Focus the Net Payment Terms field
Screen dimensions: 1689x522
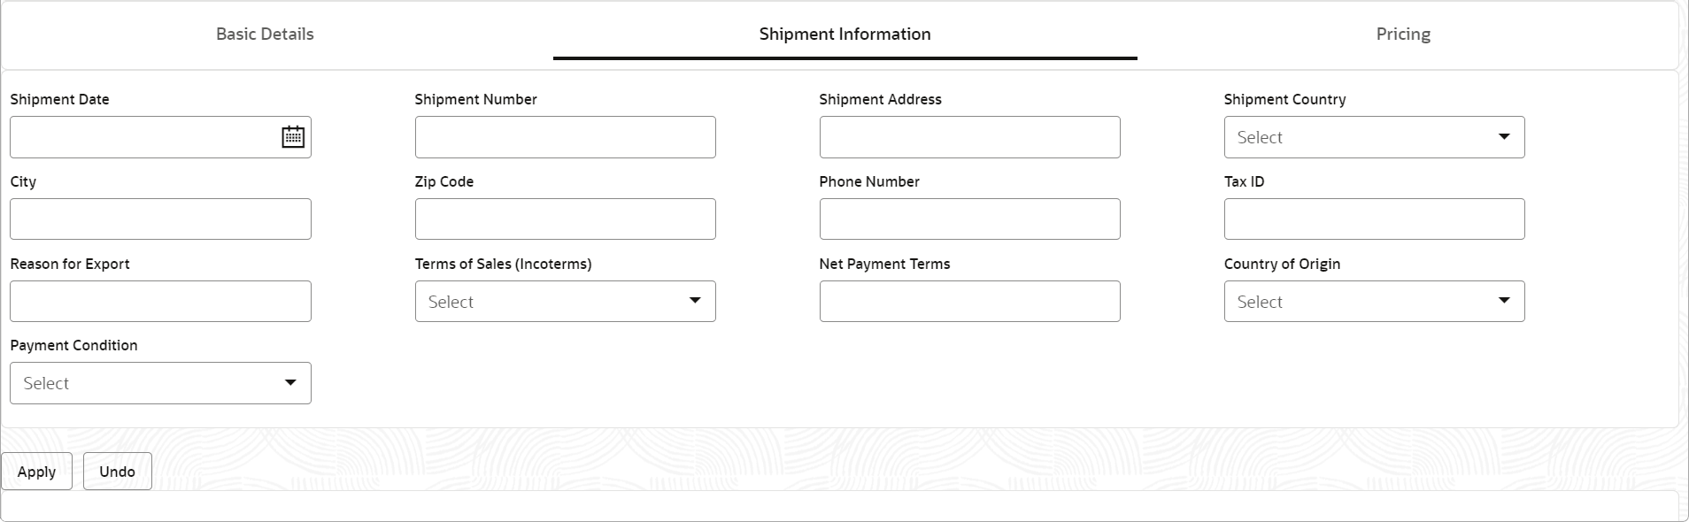pos(969,302)
